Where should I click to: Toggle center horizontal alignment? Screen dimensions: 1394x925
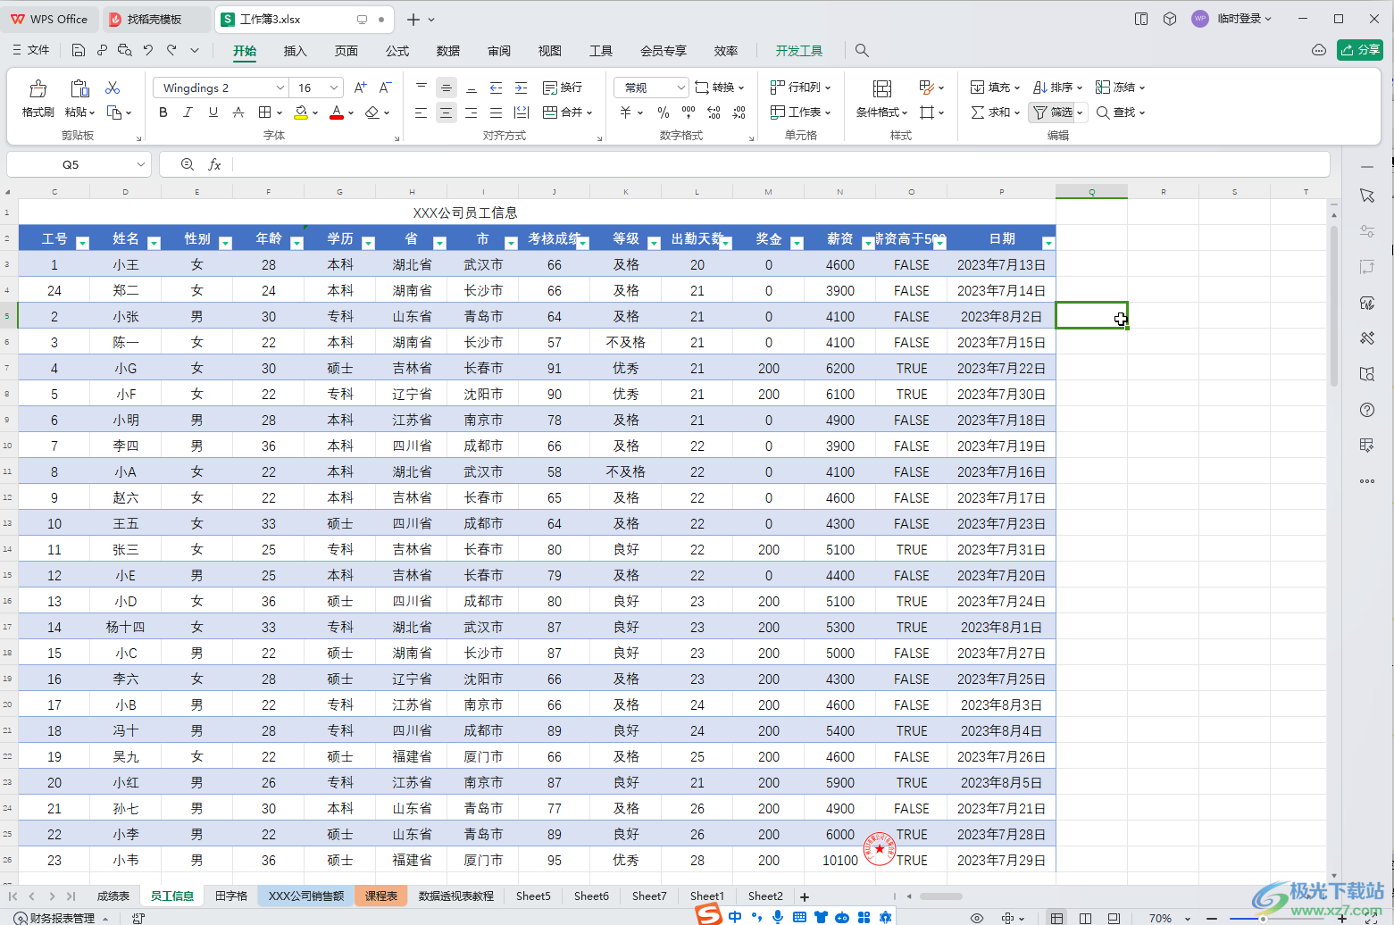click(446, 112)
